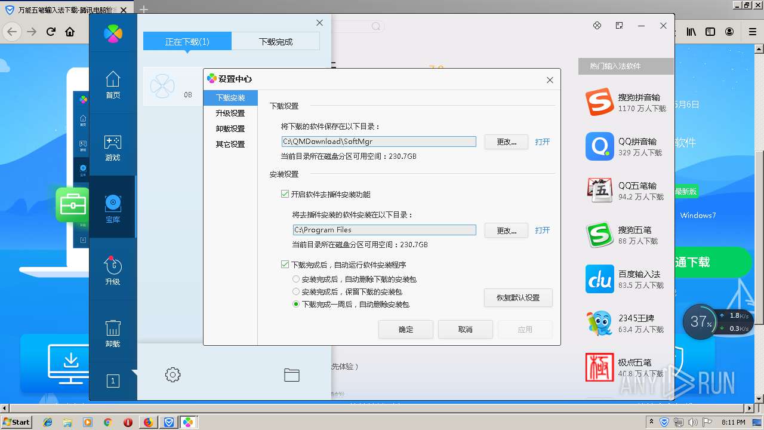Go to the Firefox home page icon
764x430 pixels.
click(70, 32)
